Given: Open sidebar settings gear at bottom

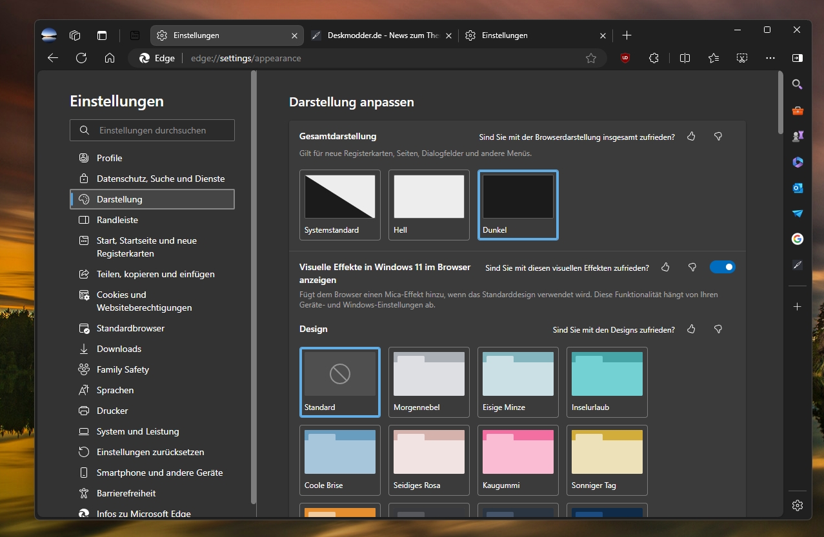Looking at the screenshot, I should pyautogui.click(x=798, y=505).
